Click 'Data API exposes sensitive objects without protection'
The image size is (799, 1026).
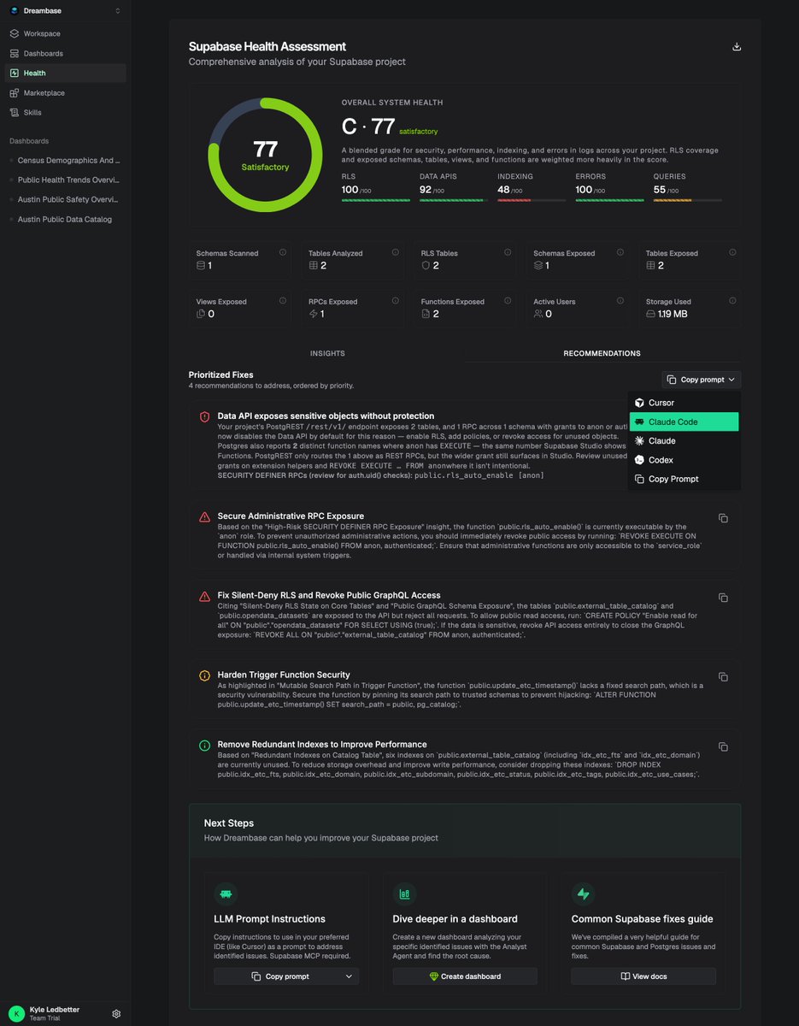coord(338,416)
